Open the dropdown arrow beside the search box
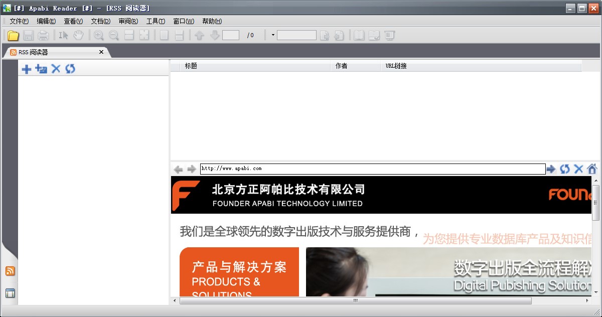602x317 pixels. 273,35
